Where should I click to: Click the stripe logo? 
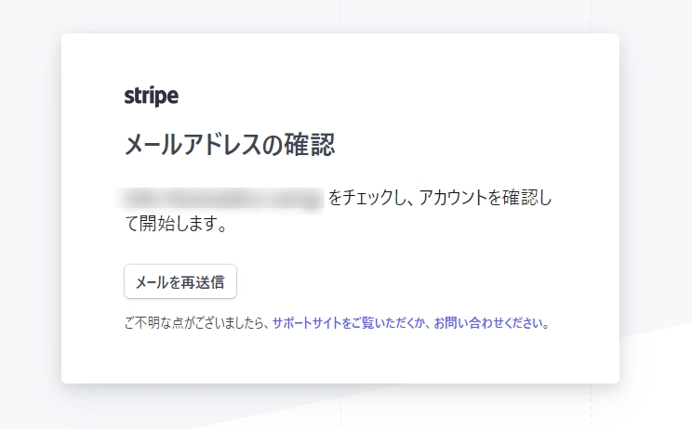pyautogui.click(x=152, y=96)
